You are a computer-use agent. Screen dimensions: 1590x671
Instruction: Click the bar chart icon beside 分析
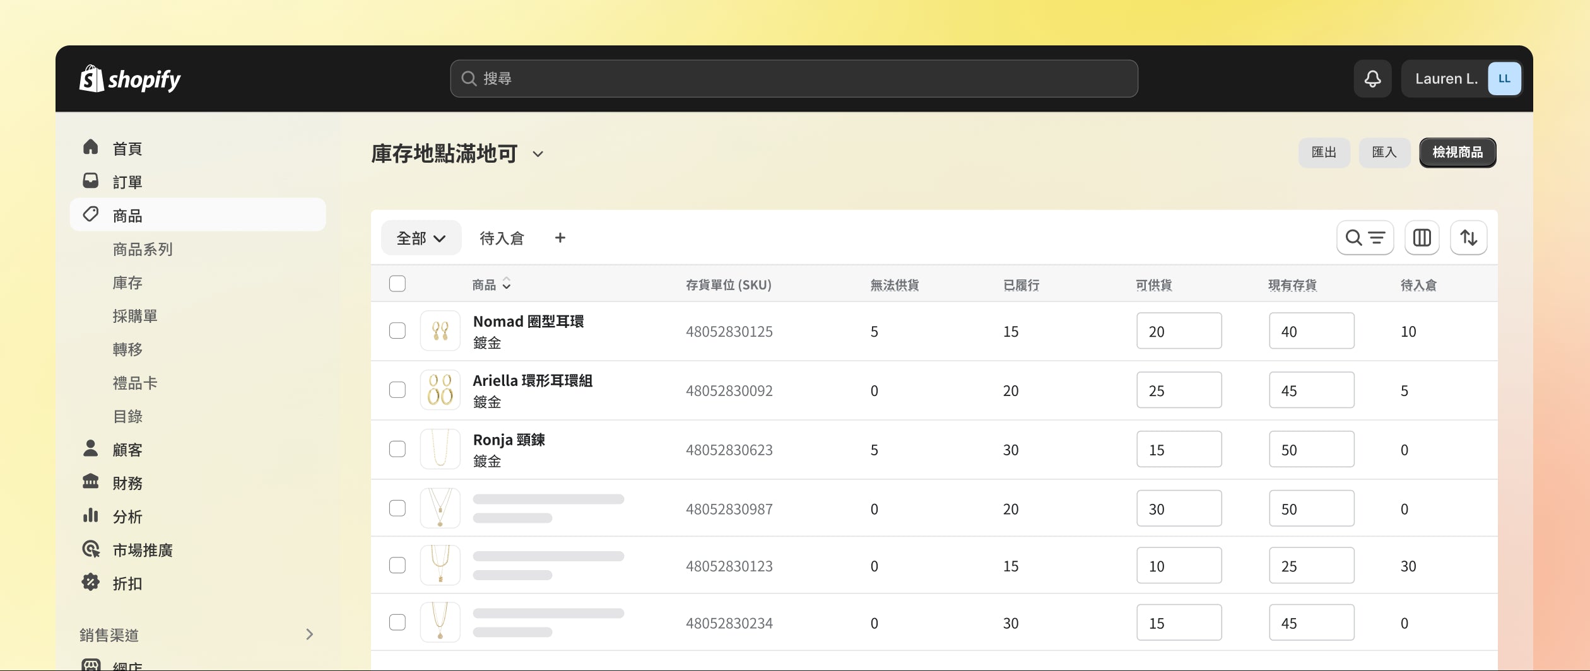click(91, 515)
